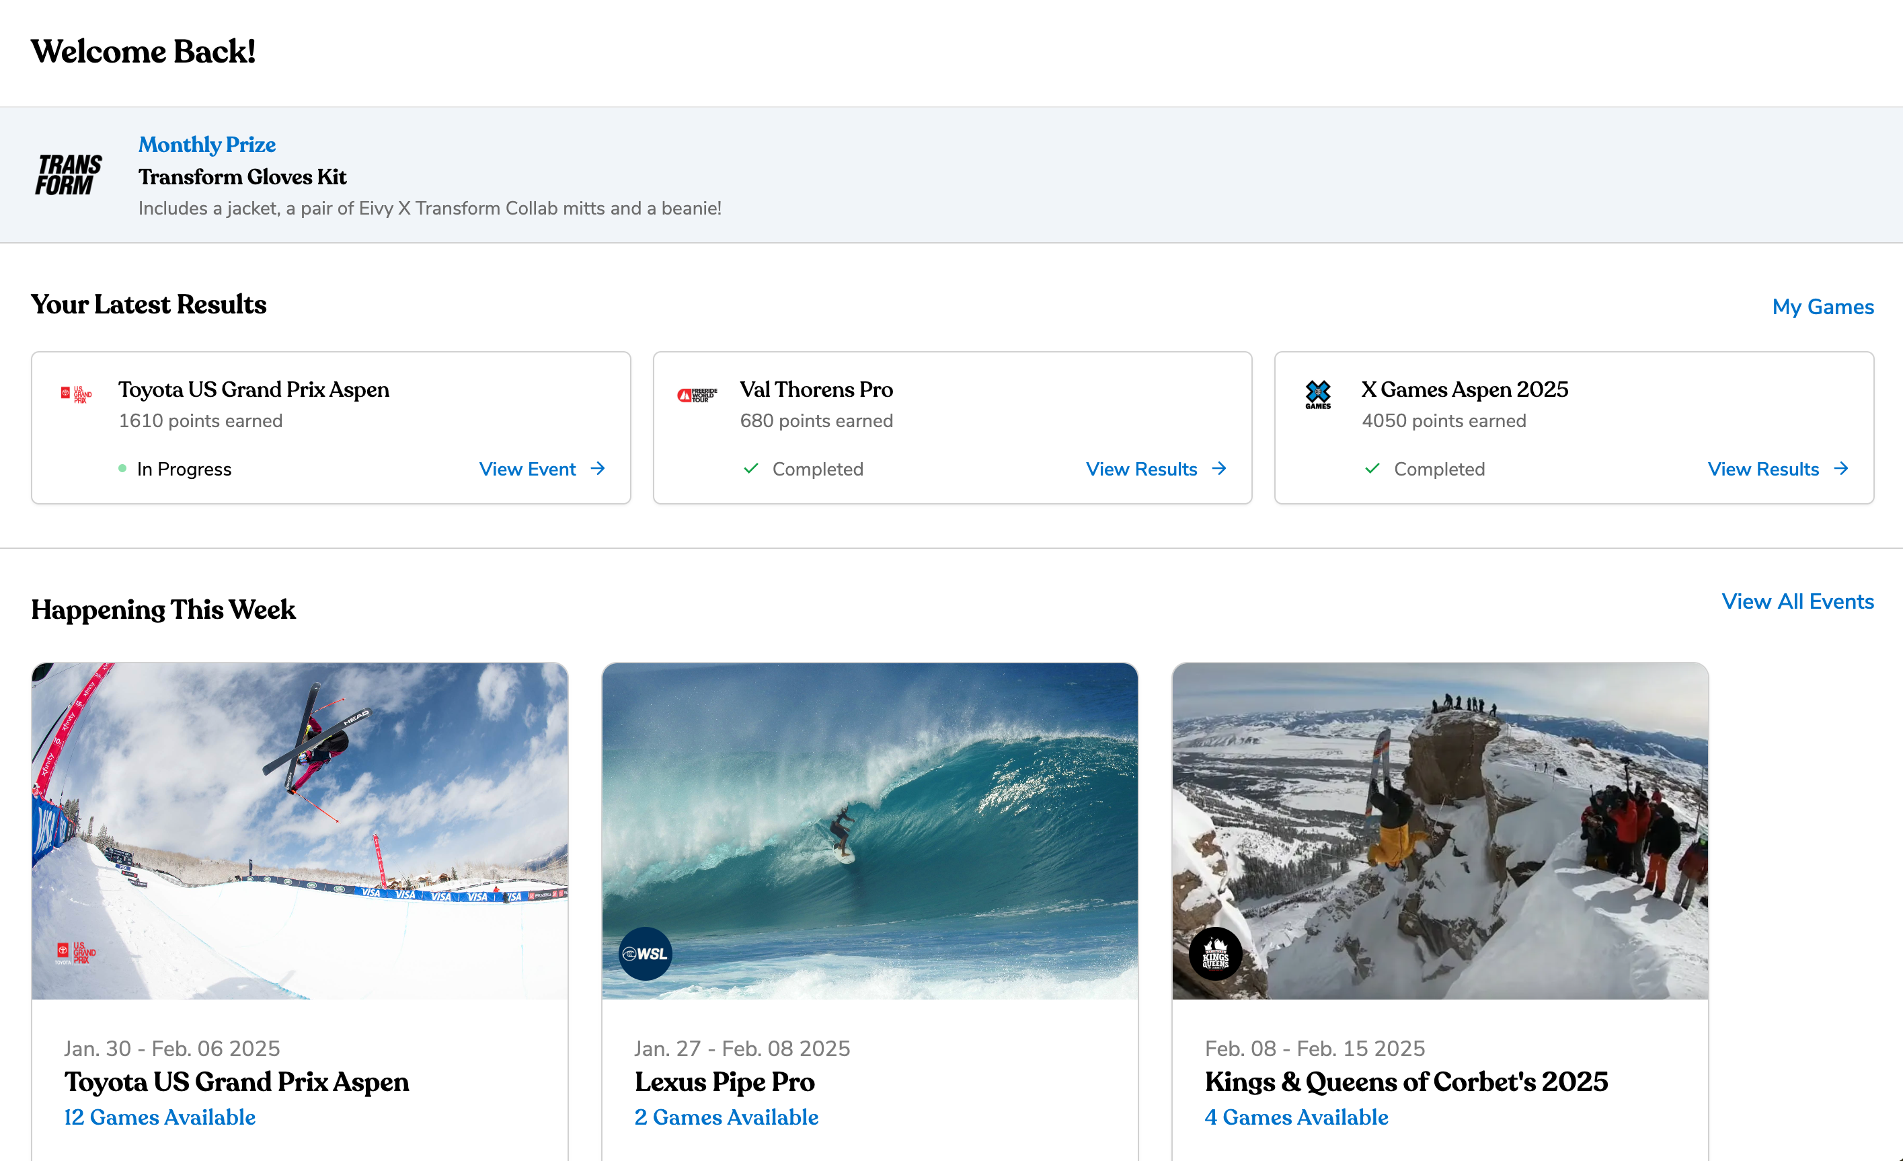The image size is (1903, 1161).
Task: Click the X Games logo icon
Action: click(x=1319, y=394)
